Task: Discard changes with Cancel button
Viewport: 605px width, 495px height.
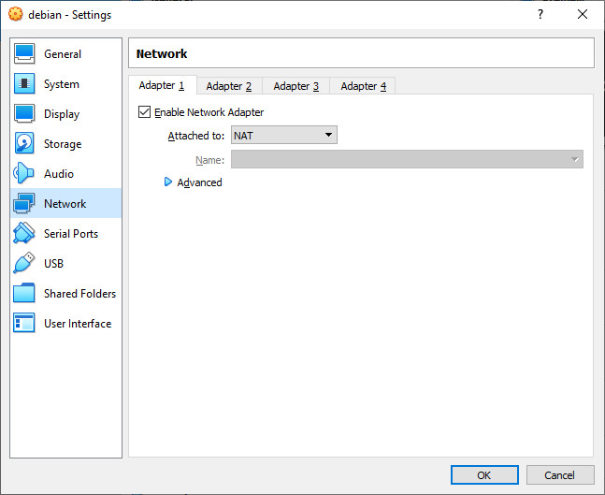Action: 560,475
